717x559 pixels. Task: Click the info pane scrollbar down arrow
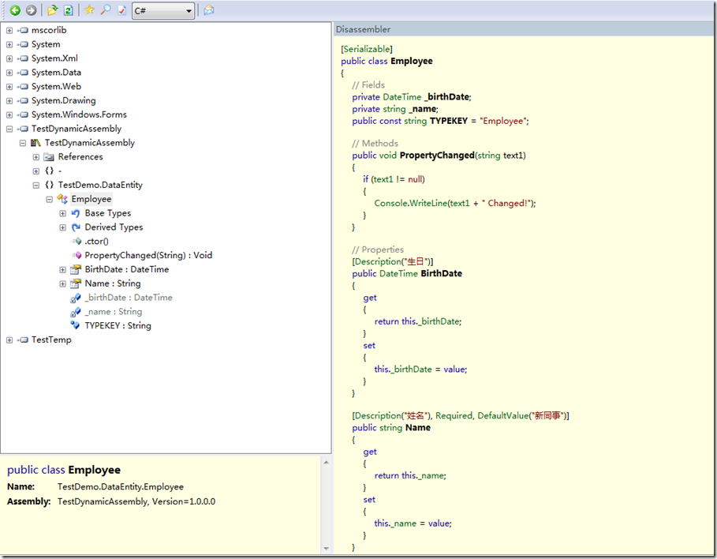(326, 548)
